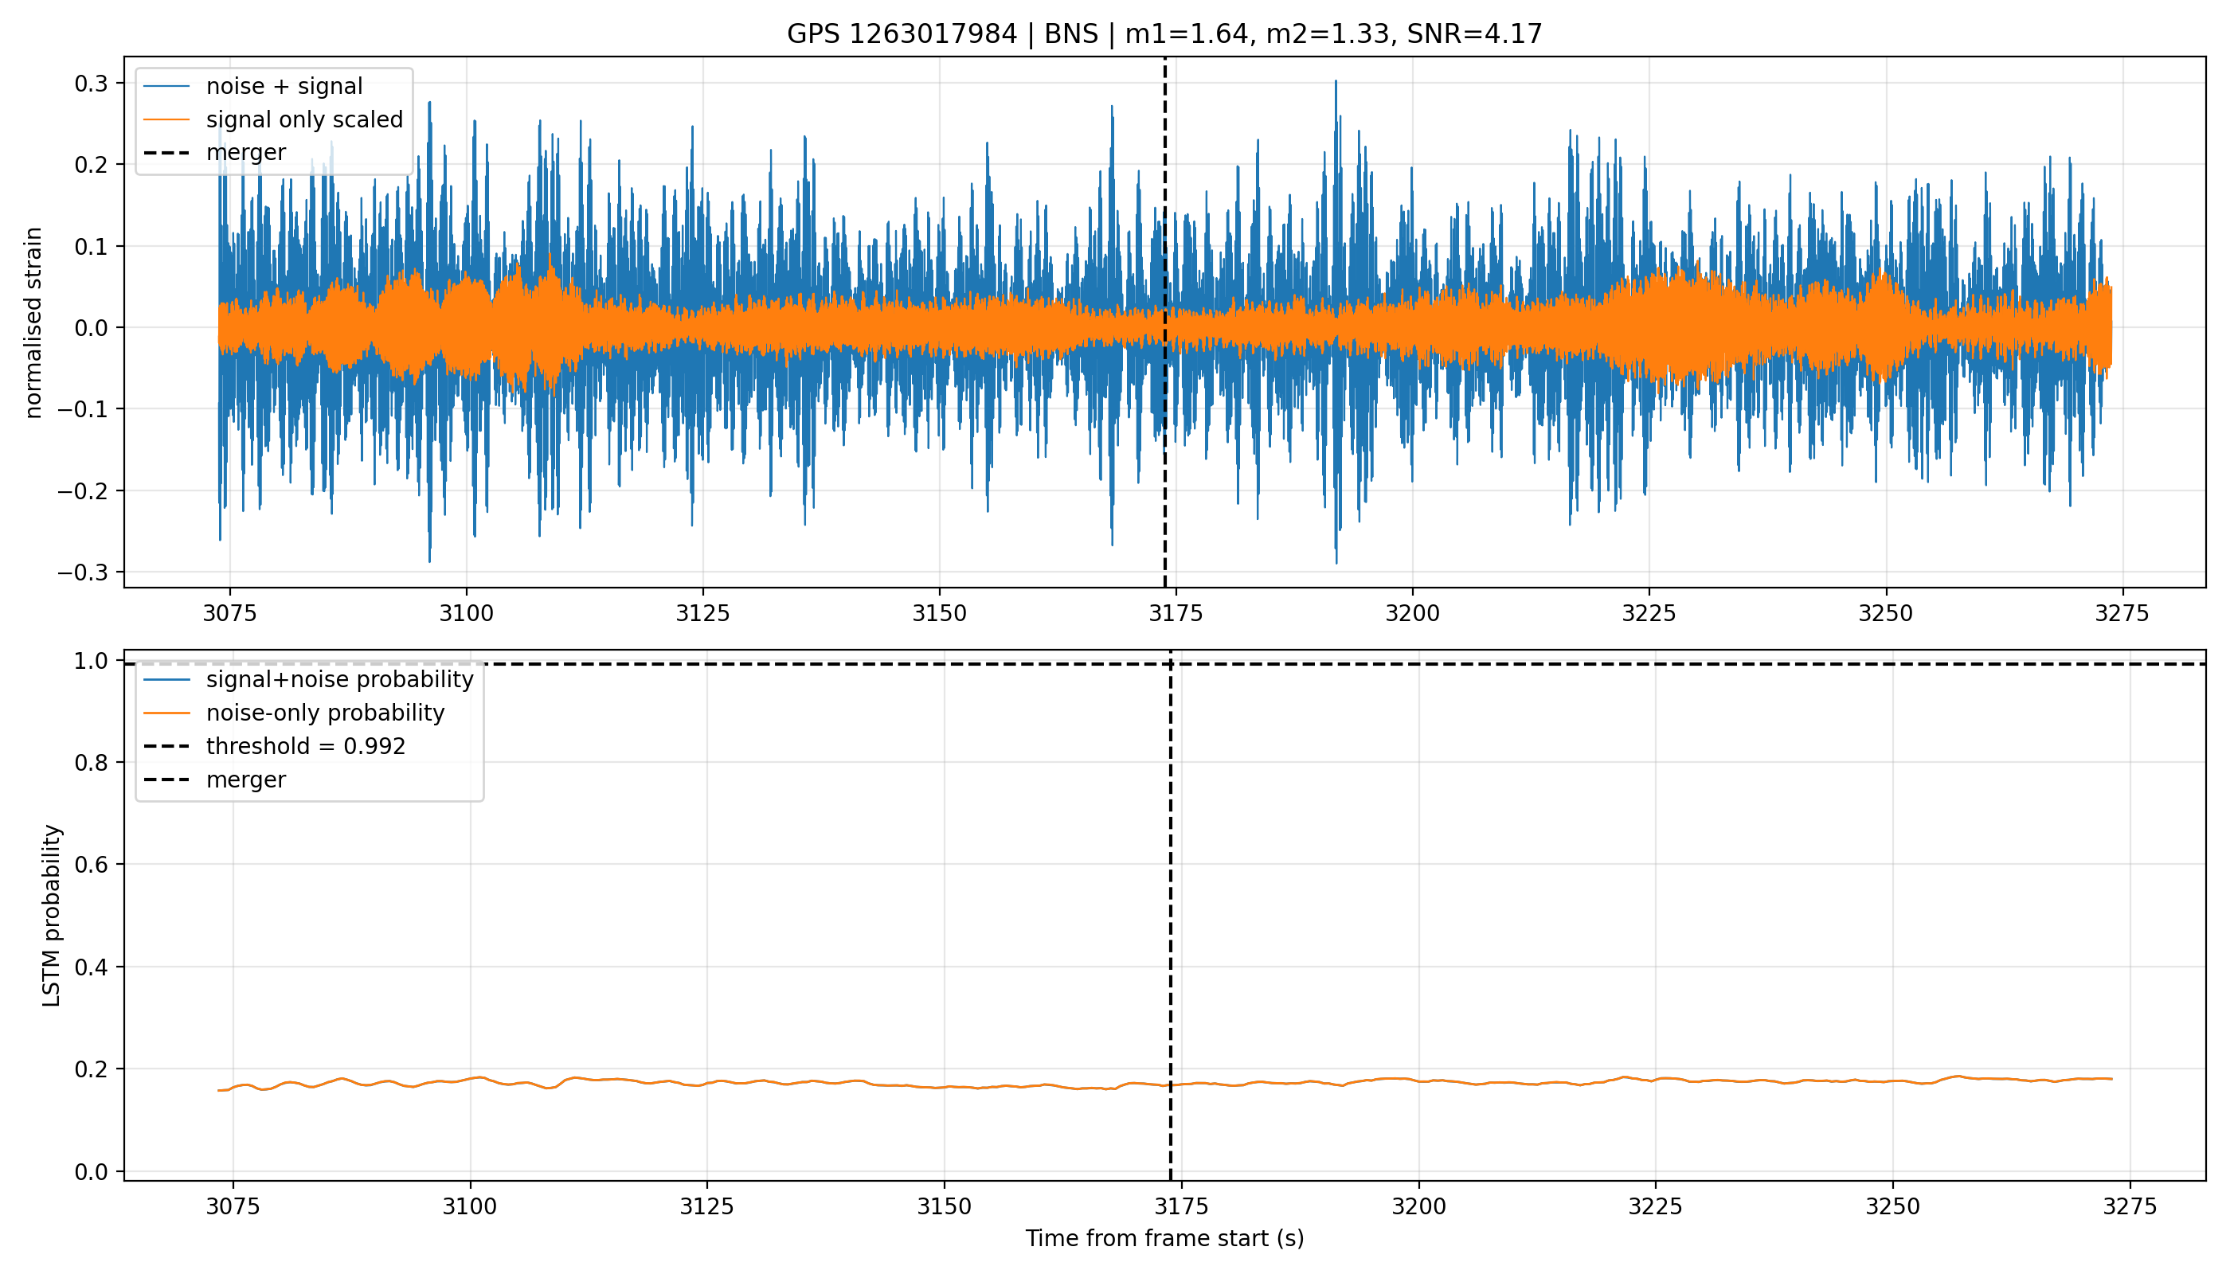2230x1274 pixels.
Task: Click the 0.6 tick on LSTM probability axis
Action: (x=91, y=865)
